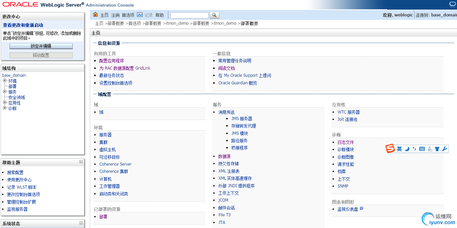Click Sogou input method S logo

point(390,149)
